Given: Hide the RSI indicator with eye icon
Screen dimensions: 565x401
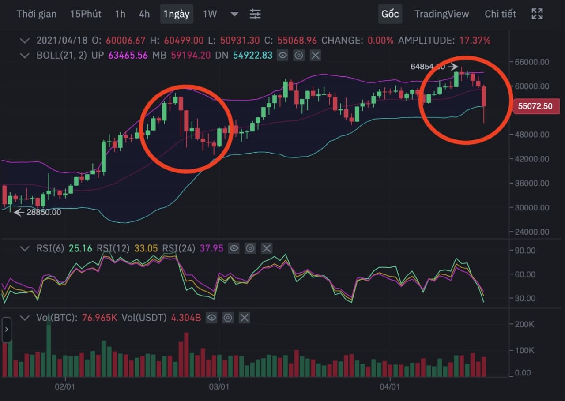Looking at the screenshot, I should 234,248.
